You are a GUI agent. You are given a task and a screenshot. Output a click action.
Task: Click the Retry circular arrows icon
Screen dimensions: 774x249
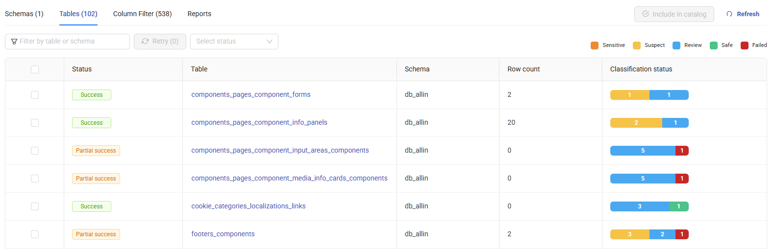click(145, 42)
